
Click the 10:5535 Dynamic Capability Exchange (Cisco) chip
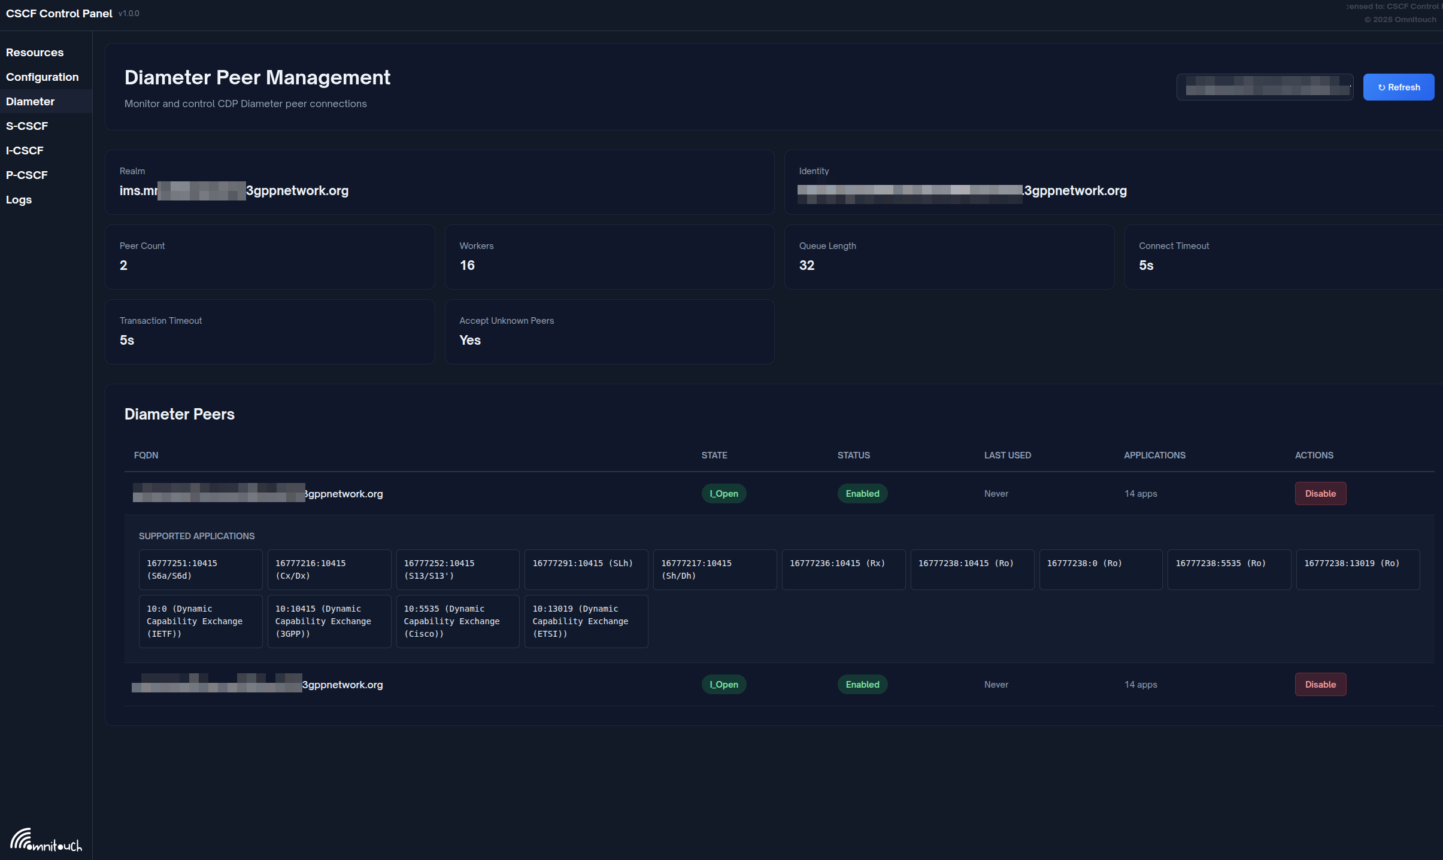457,621
